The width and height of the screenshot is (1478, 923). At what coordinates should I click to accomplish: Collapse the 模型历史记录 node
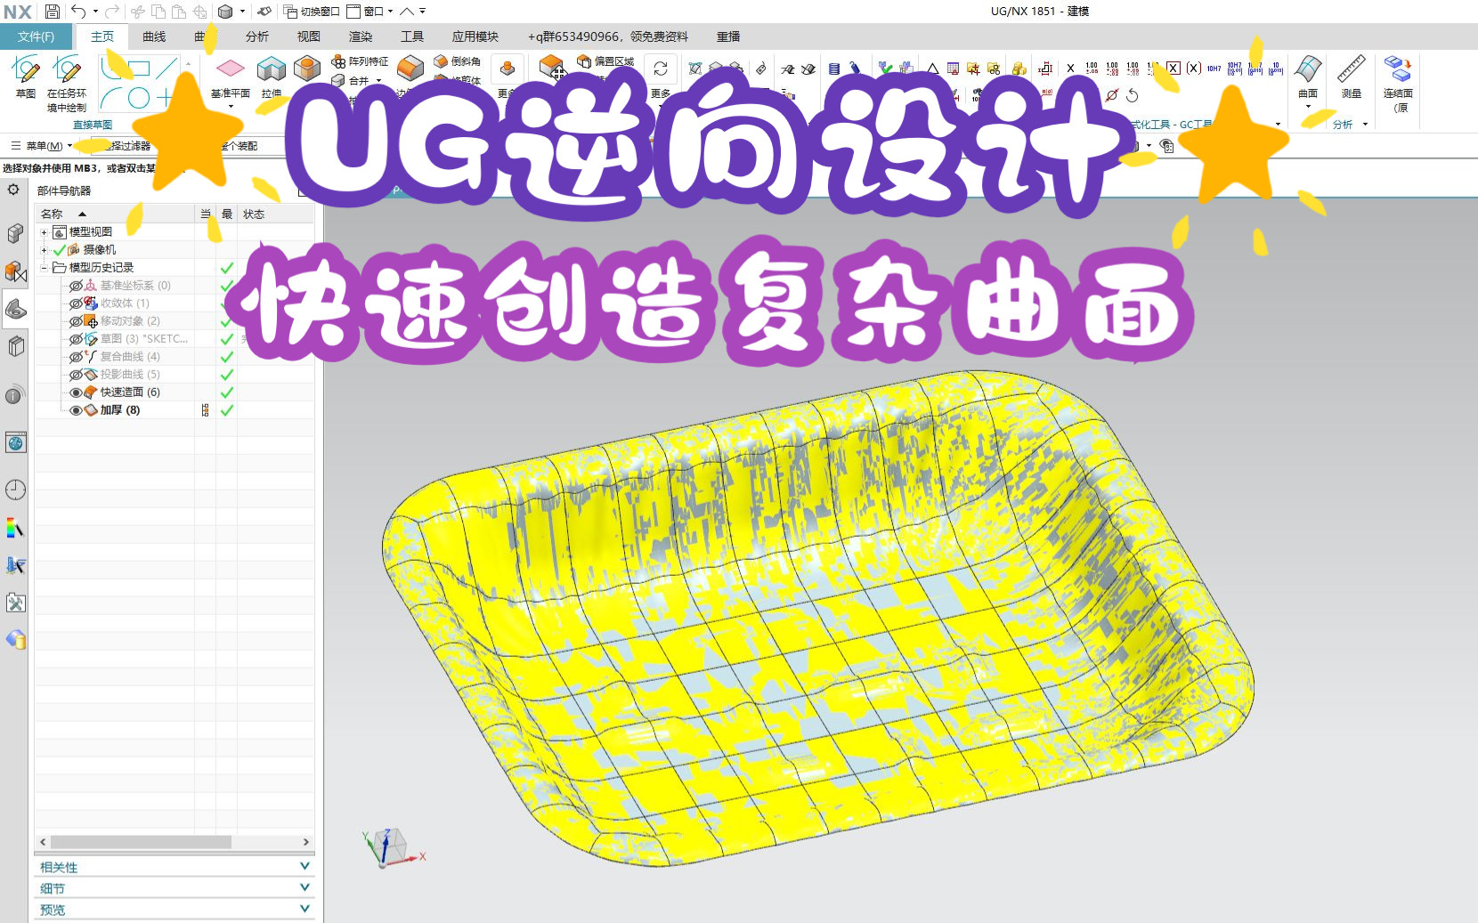43,267
